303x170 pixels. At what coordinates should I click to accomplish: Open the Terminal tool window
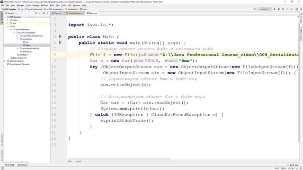point(23,165)
